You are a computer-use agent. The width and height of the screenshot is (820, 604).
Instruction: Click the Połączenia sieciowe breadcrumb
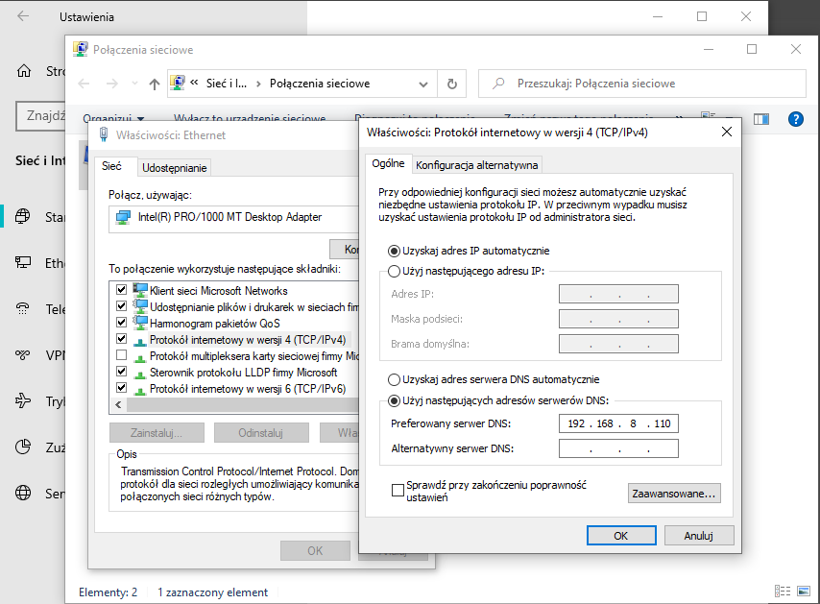[320, 84]
